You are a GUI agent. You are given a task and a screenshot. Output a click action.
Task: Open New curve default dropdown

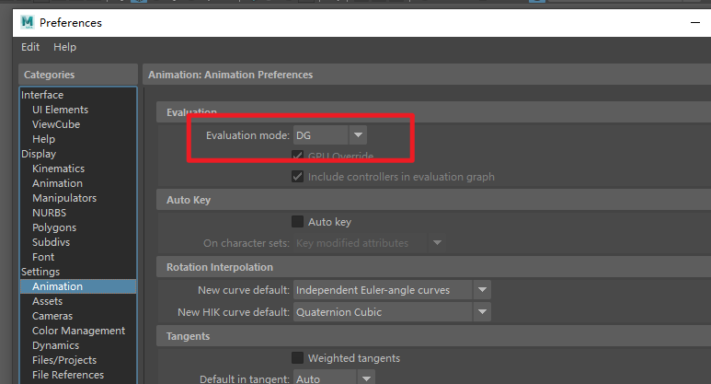pyautogui.click(x=392, y=290)
